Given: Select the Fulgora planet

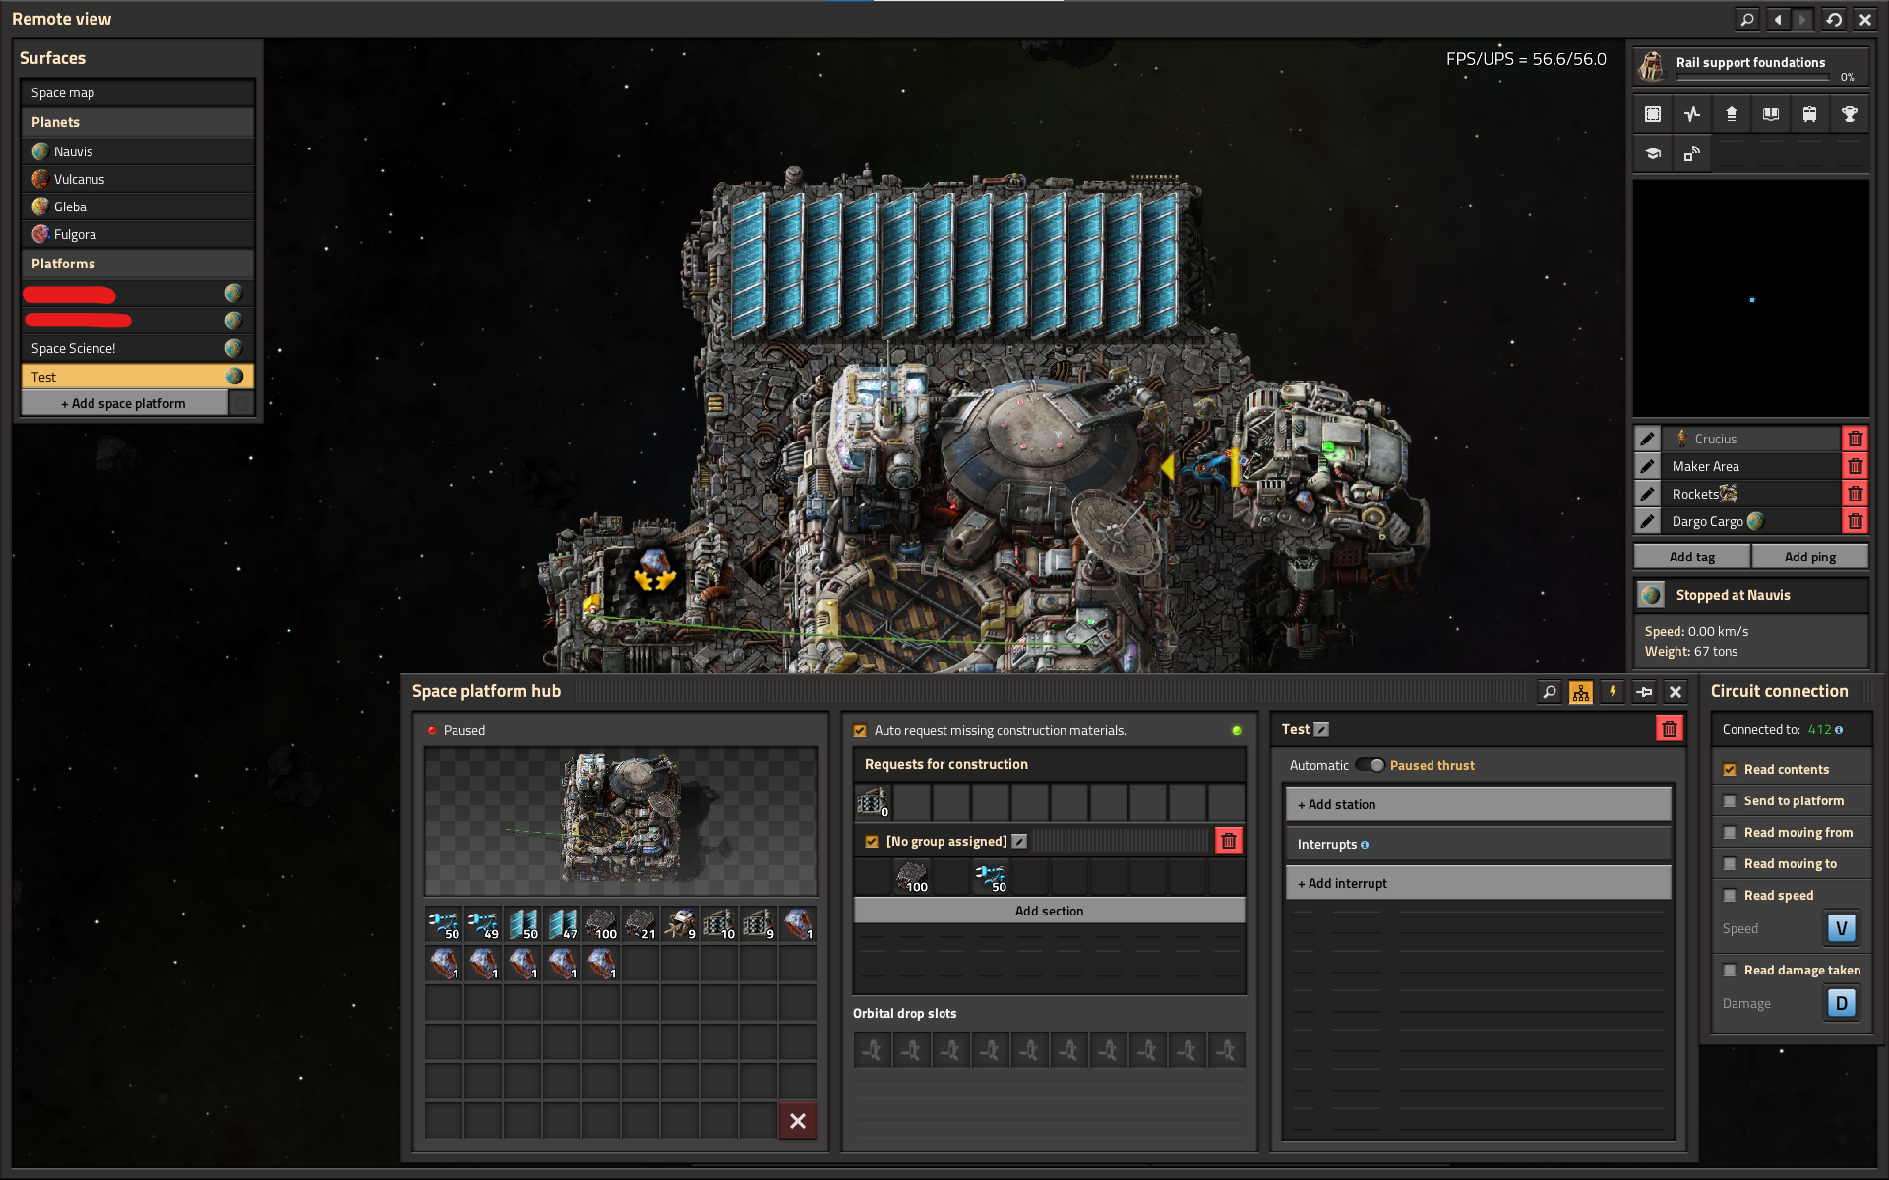Looking at the screenshot, I should [x=138, y=234].
